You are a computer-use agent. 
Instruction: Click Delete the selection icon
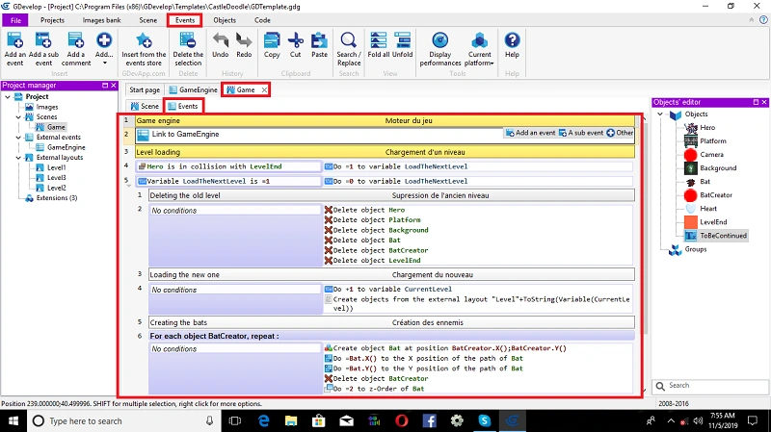tap(188, 40)
